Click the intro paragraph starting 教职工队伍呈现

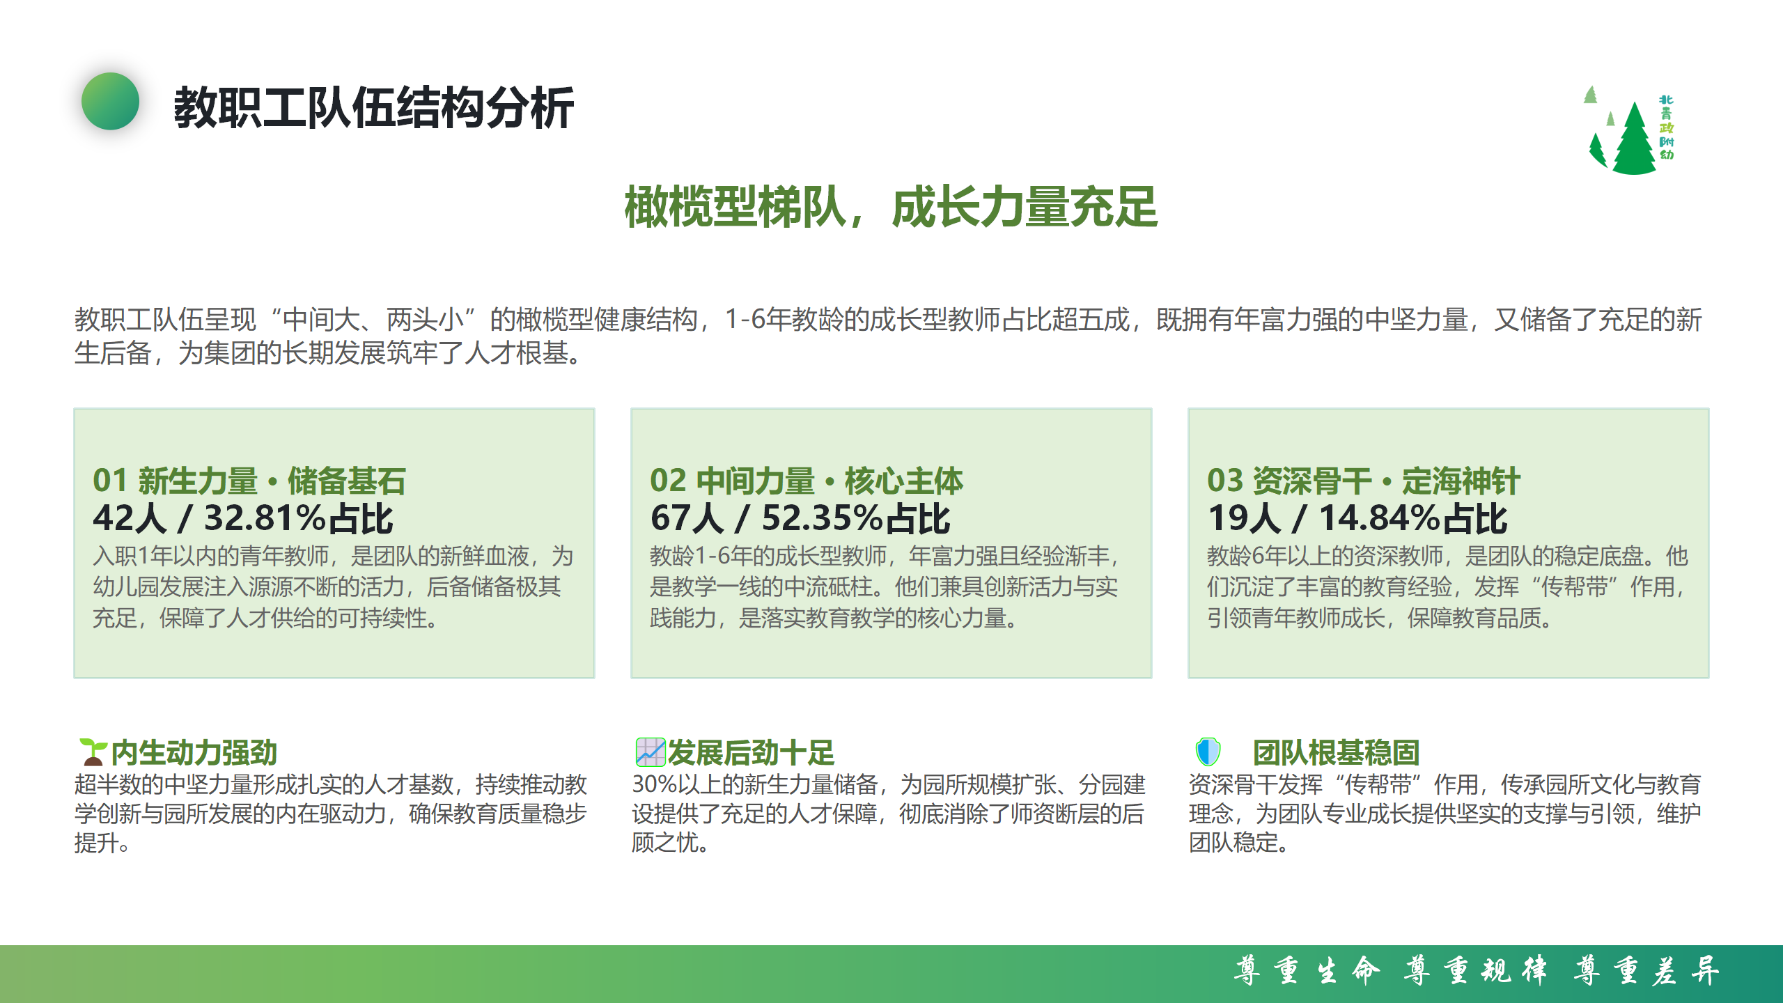[889, 336]
